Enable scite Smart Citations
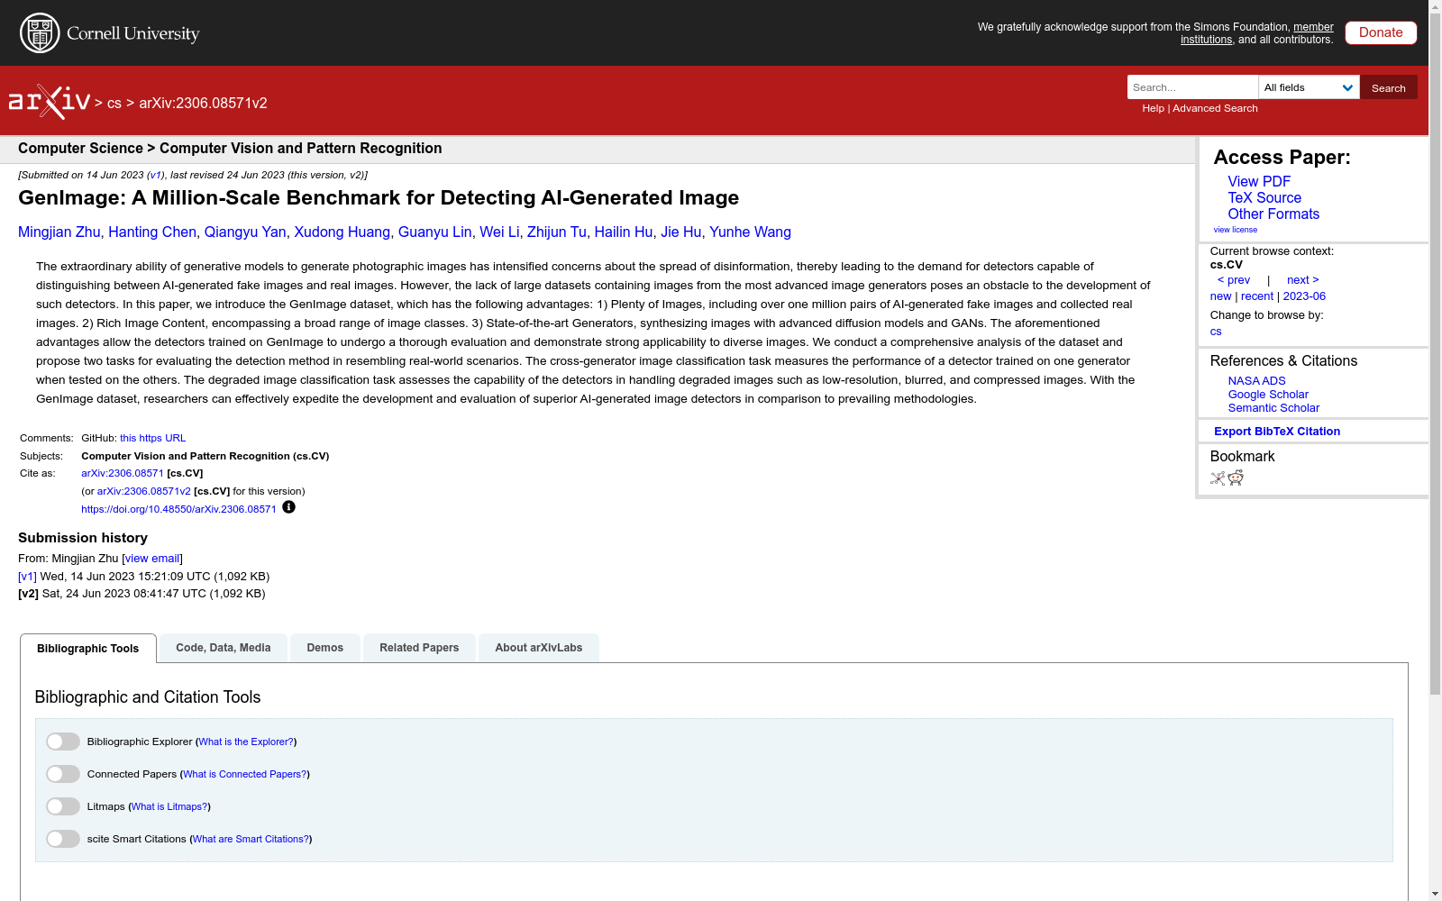This screenshot has height=901, width=1442. click(62, 838)
